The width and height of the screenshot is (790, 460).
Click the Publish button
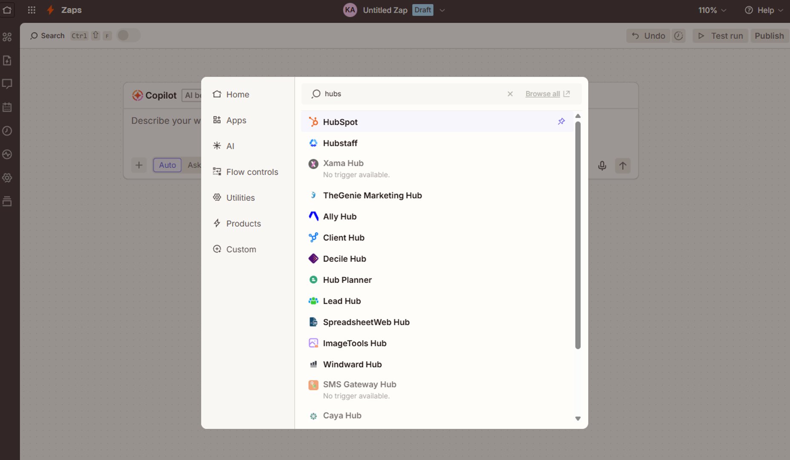(x=769, y=35)
